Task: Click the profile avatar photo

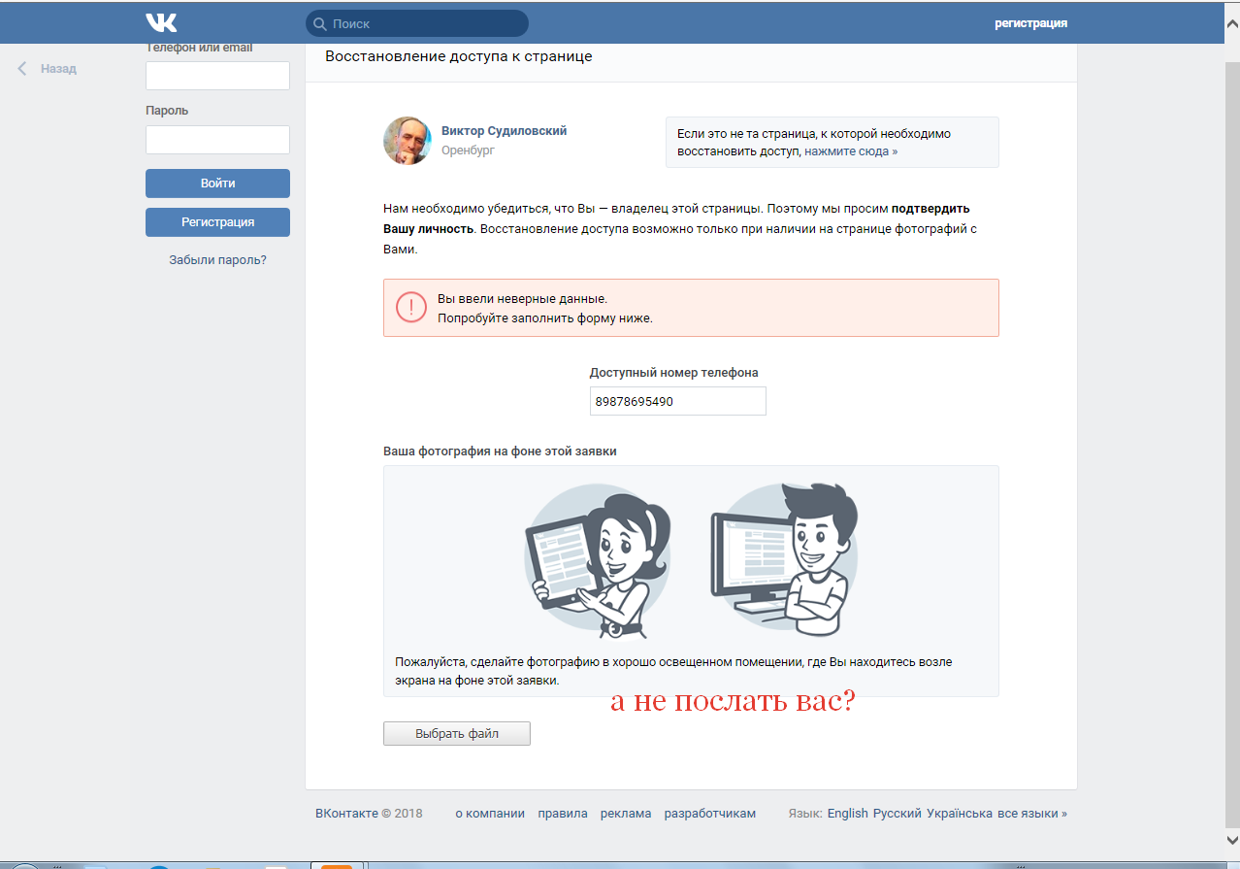Action: 408,141
